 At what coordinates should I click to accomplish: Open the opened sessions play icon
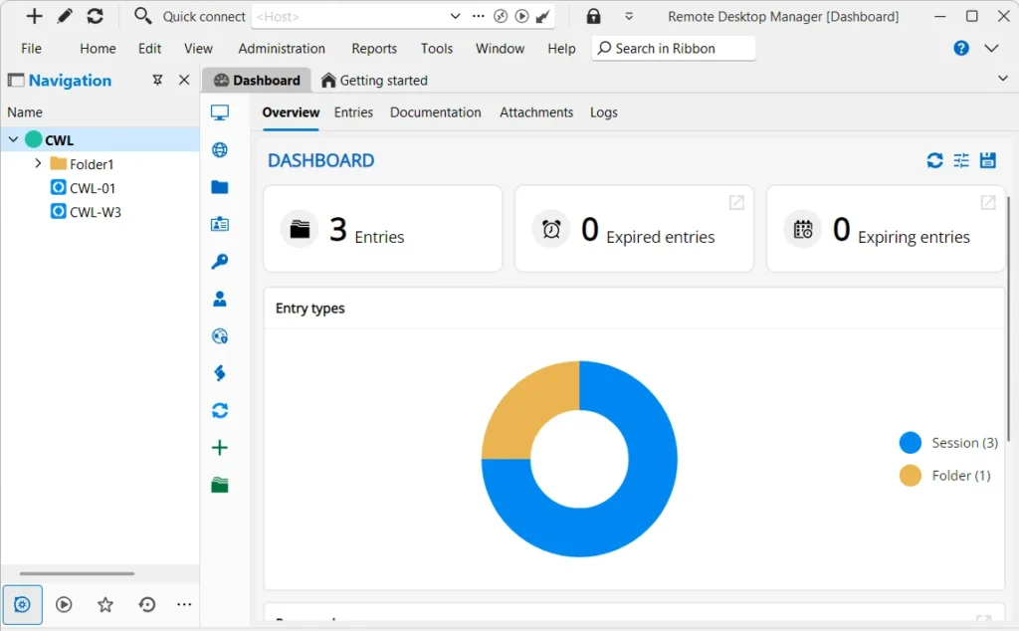[x=64, y=604]
